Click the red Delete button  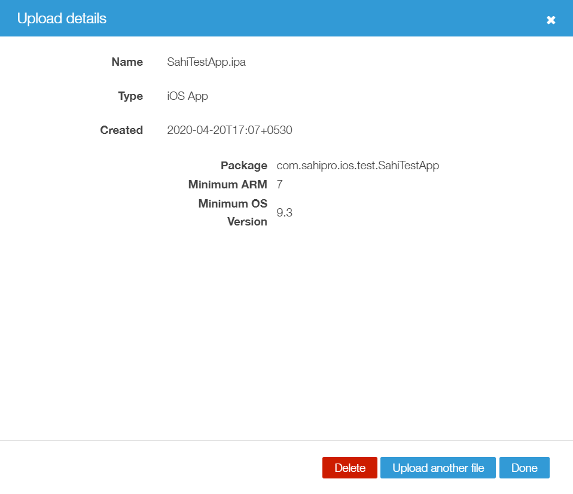[349, 468]
